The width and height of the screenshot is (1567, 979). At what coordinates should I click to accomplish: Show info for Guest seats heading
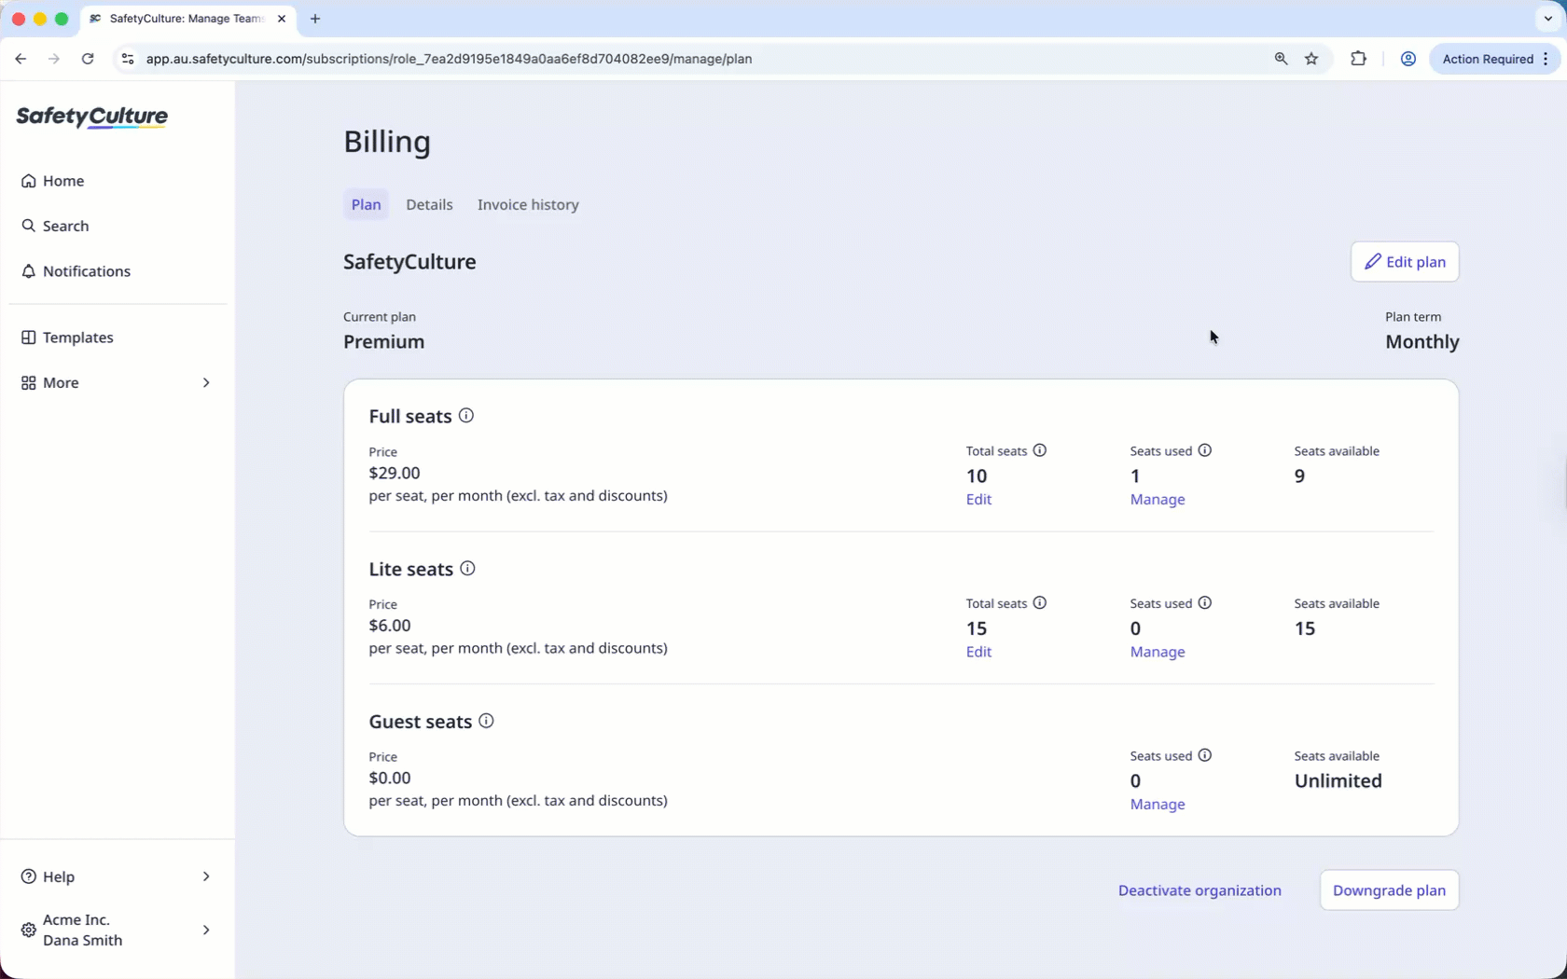(x=486, y=721)
